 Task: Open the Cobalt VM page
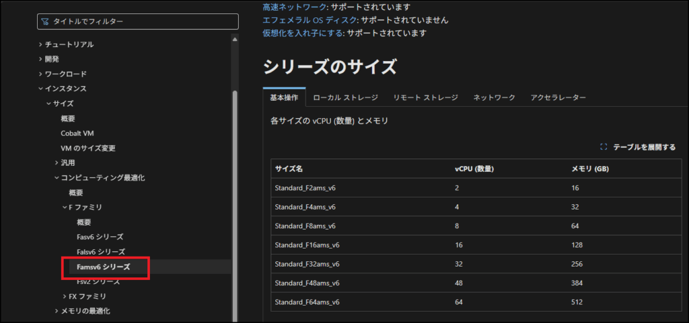pos(77,133)
